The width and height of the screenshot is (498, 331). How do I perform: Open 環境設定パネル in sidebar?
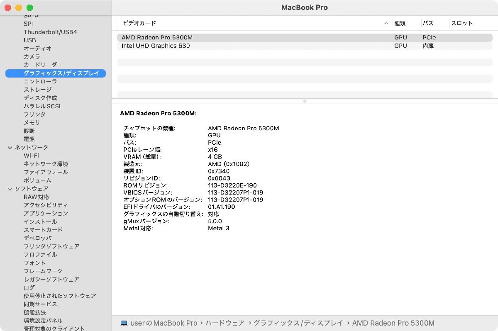point(43,321)
